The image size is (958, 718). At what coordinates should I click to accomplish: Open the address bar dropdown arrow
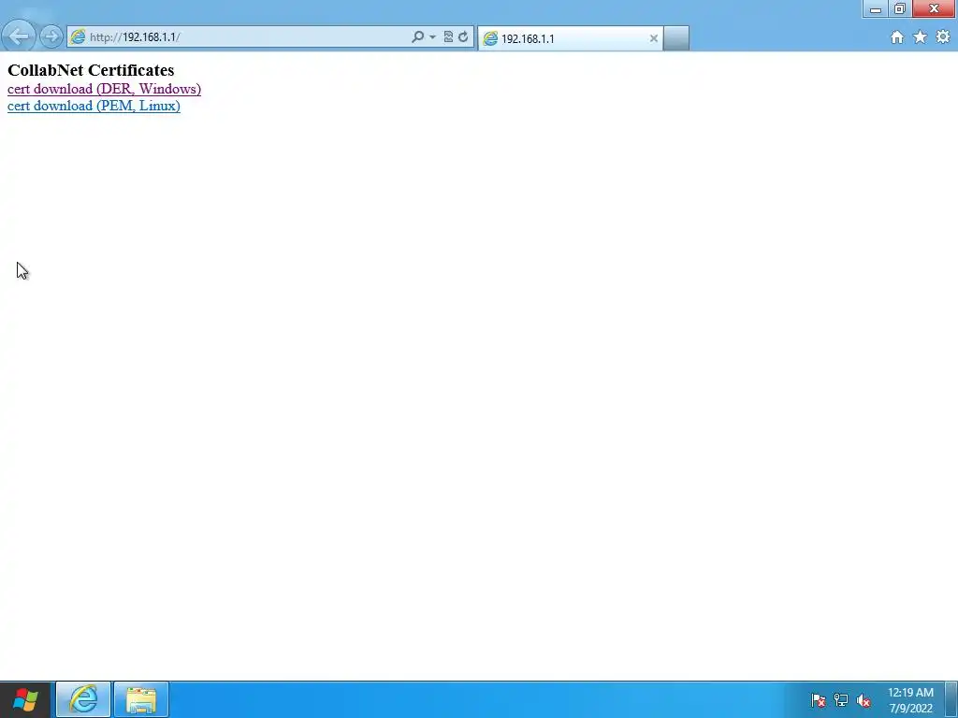432,36
